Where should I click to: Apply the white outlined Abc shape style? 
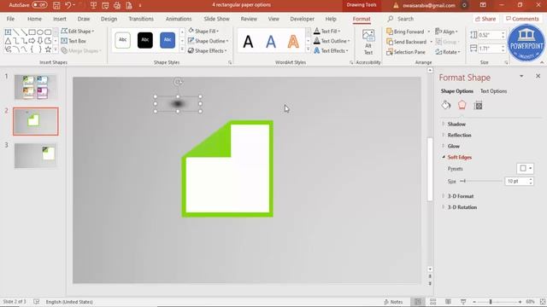(122, 40)
